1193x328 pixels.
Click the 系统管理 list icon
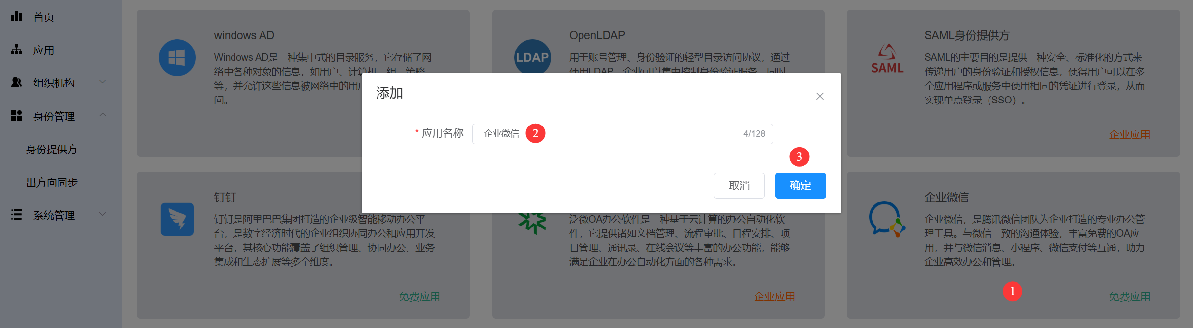coord(17,215)
